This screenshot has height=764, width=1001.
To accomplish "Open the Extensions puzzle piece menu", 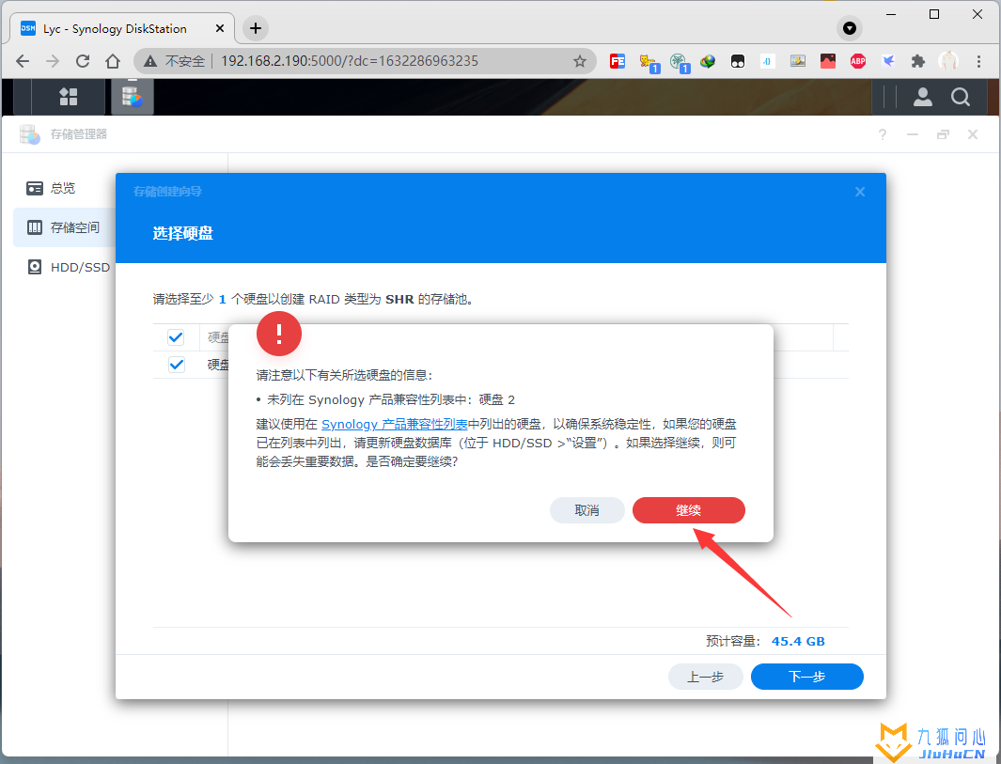I will point(918,61).
